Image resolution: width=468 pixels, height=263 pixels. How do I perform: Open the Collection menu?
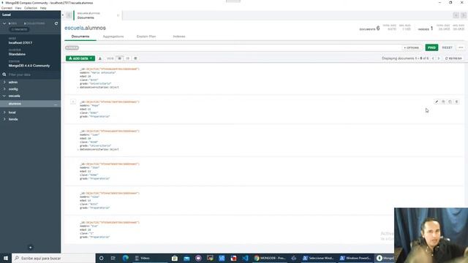tap(31, 8)
